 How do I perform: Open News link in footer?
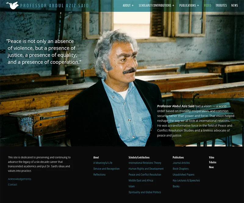(211, 167)
